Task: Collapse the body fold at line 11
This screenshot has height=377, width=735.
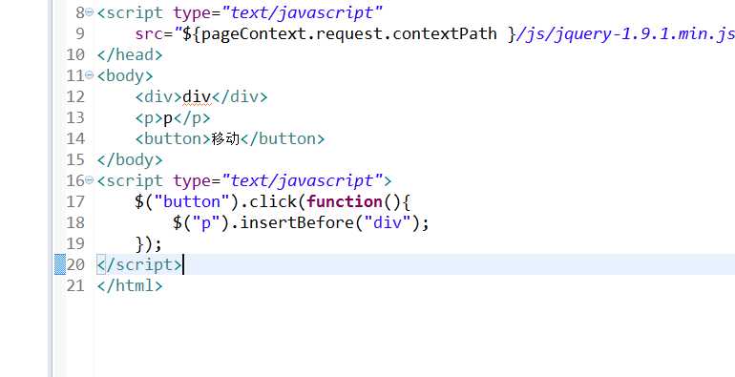Action: [x=90, y=75]
